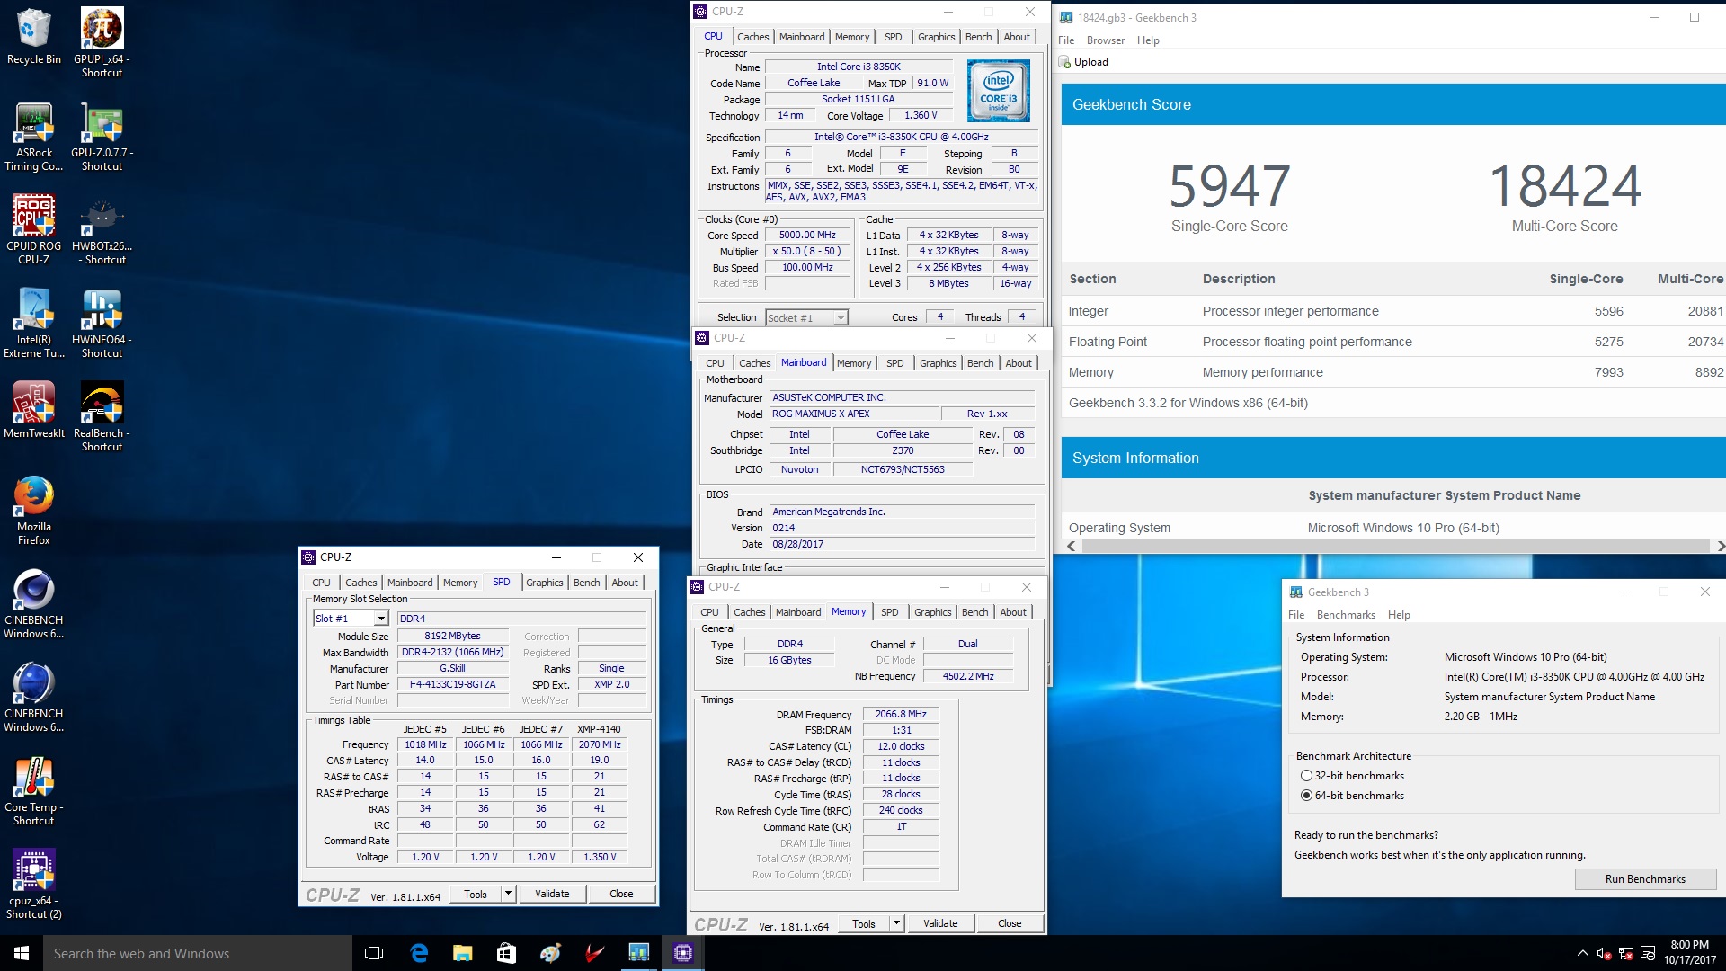Open the Recycle Bin desktop icon
1726x971 pixels.
click(x=33, y=37)
